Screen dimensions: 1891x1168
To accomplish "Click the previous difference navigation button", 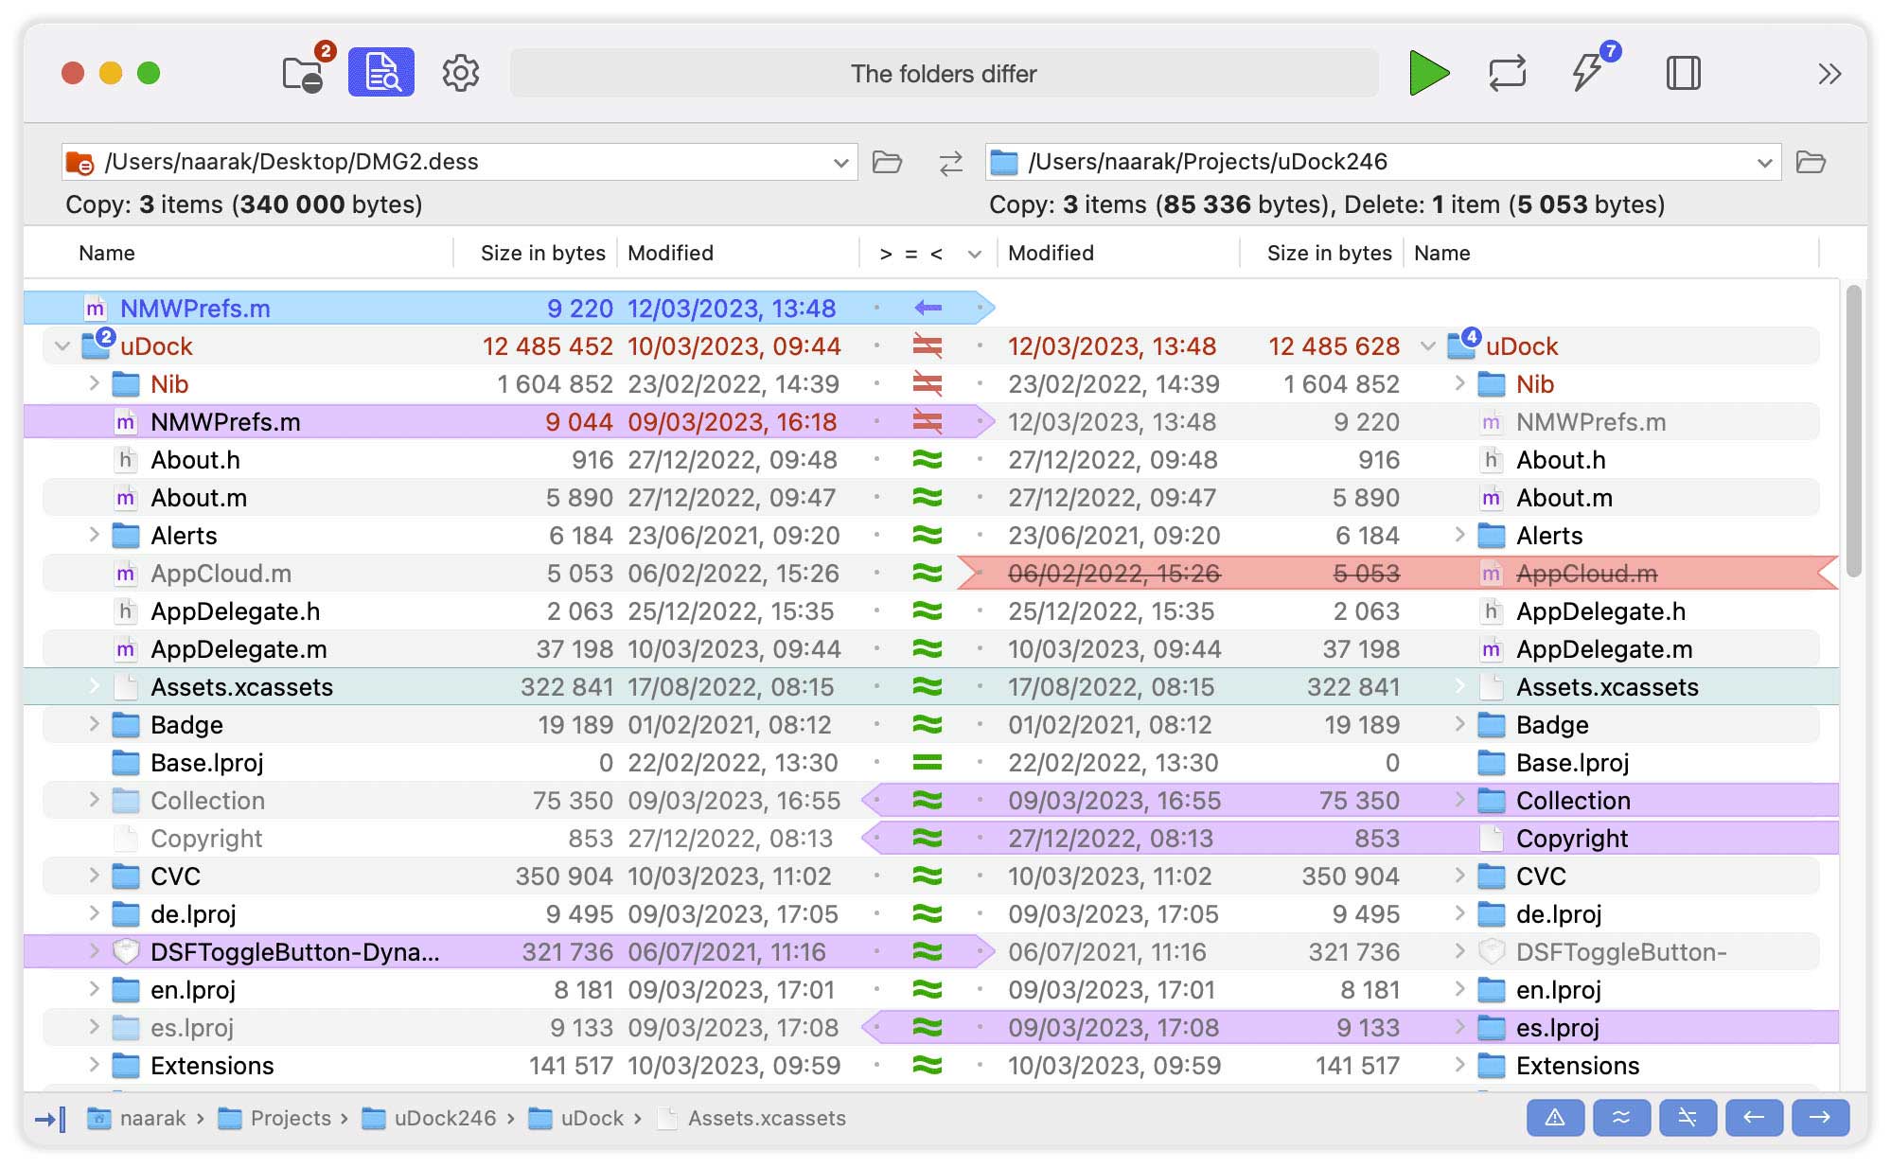I will 1756,1118.
